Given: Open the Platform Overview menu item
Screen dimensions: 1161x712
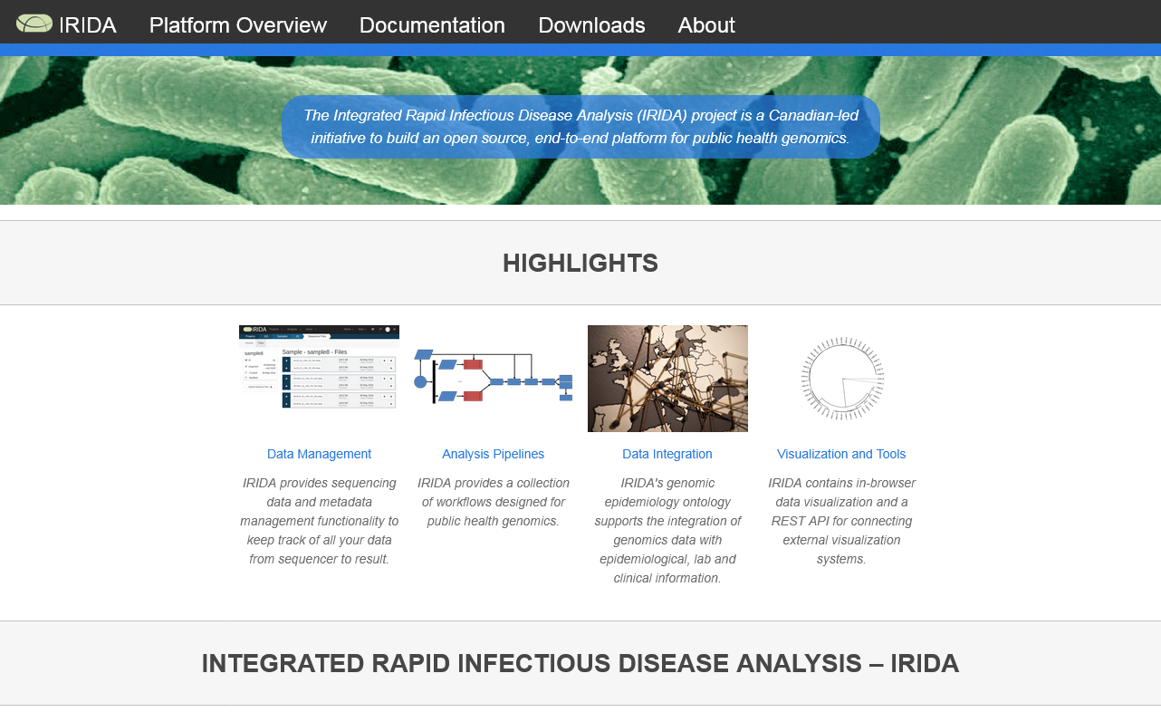Looking at the screenshot, I should coord(238,25).
